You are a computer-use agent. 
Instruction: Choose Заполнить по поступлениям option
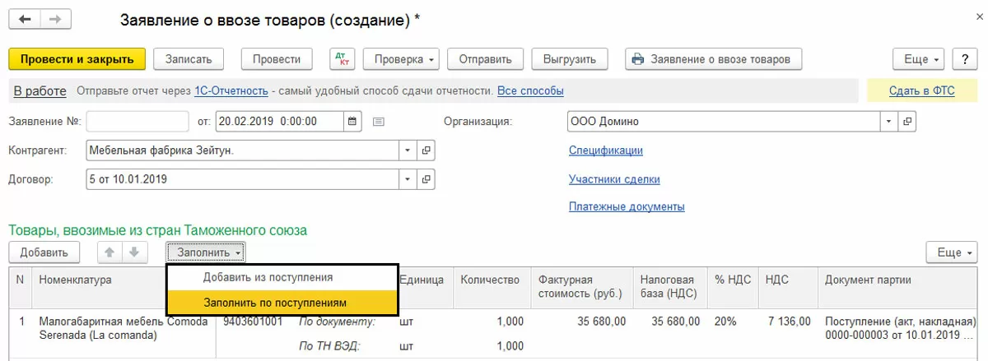[x=275, y=303]
